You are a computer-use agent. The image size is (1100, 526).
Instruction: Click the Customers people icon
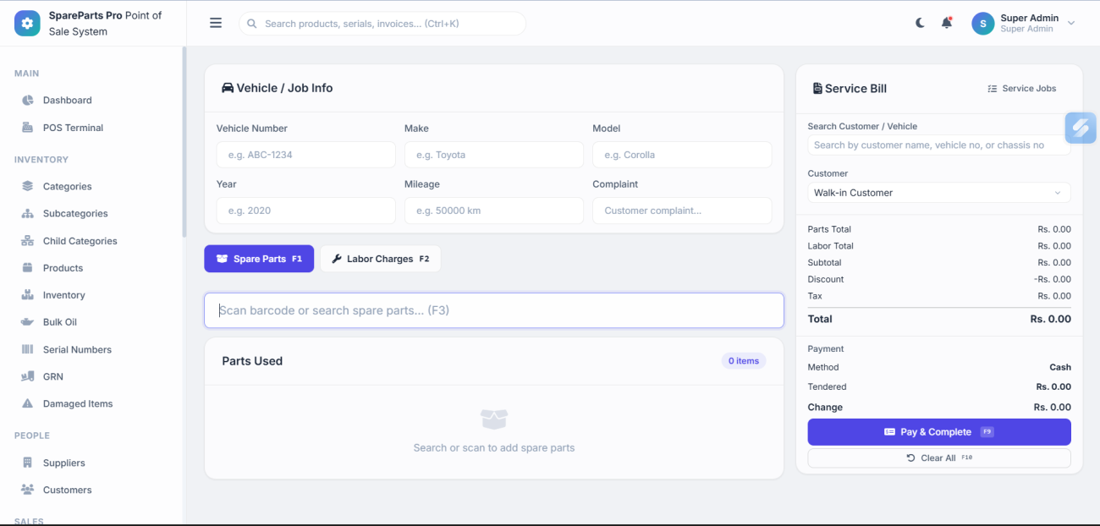point(27,490)
